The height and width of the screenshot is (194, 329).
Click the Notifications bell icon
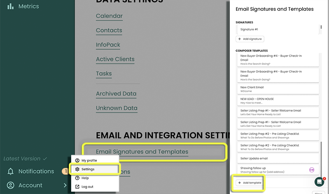point(10,171)
